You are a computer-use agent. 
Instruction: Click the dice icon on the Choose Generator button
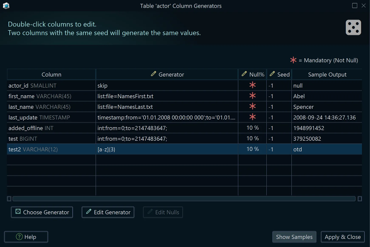18,212
